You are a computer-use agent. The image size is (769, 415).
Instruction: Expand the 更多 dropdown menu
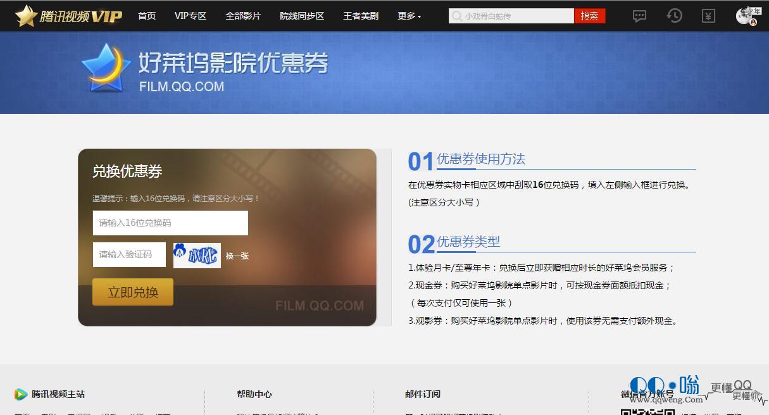(409, 16)
